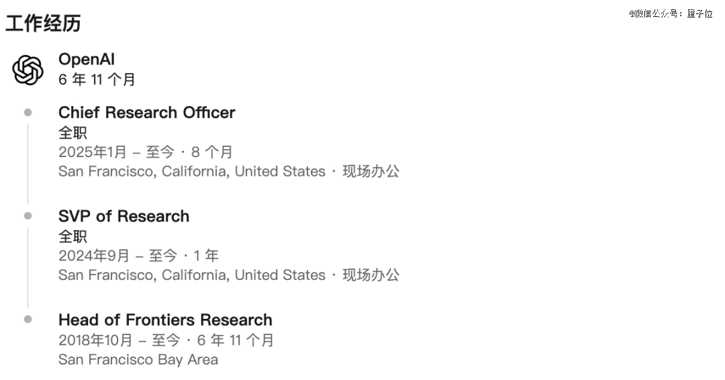Click the 全职 label under Chief Research Officer
This screenshot has width=725, height=380.
pyautogui.click(x=72, y=133)
